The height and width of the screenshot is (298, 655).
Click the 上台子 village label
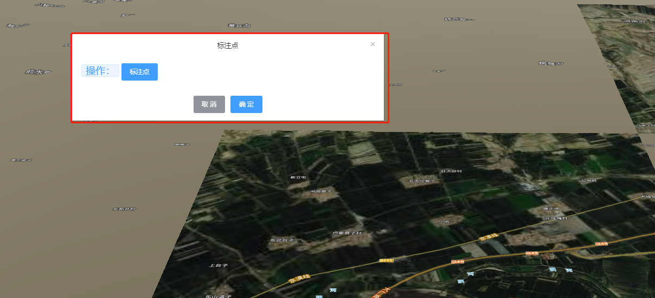[x=217, y=266]
